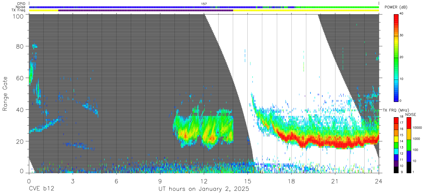
Task: Click the 9 UT hour tick label
Action: (x=160, y=181)
